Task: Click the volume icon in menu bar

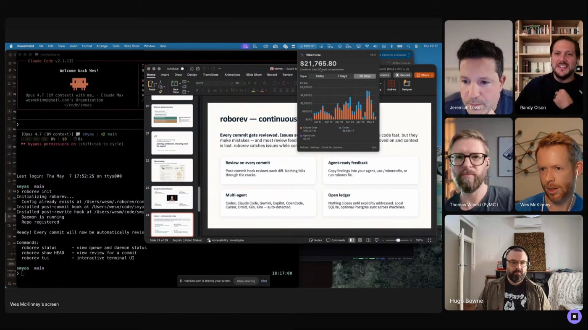Action: [375, 46]
